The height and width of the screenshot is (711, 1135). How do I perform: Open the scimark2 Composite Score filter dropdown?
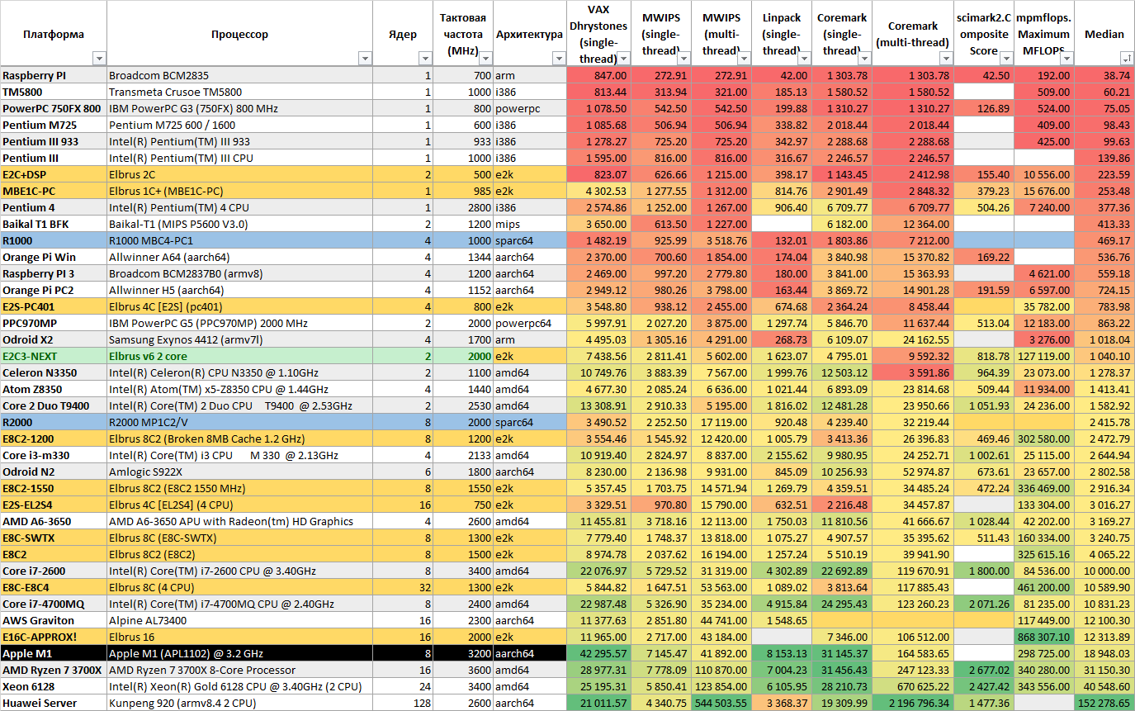pyautogui.click(x=1007, y=59)
